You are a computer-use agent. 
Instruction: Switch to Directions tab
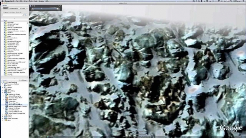[23, 8]
